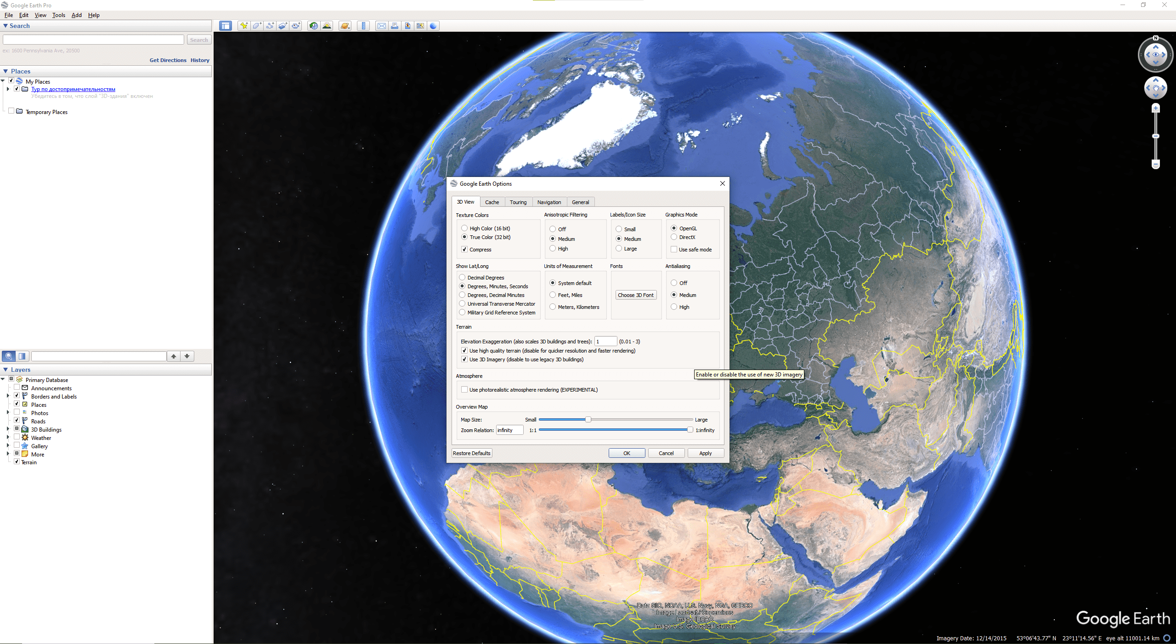Enable the Weather layer
The width and height of the screenshot is (1176, 644).
pos(17,437)
